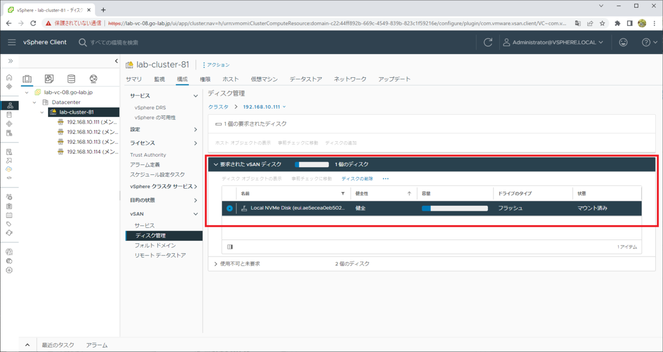The image size is (663, 352).
Task: Filter the 名前 column
Action: [343, 194]
